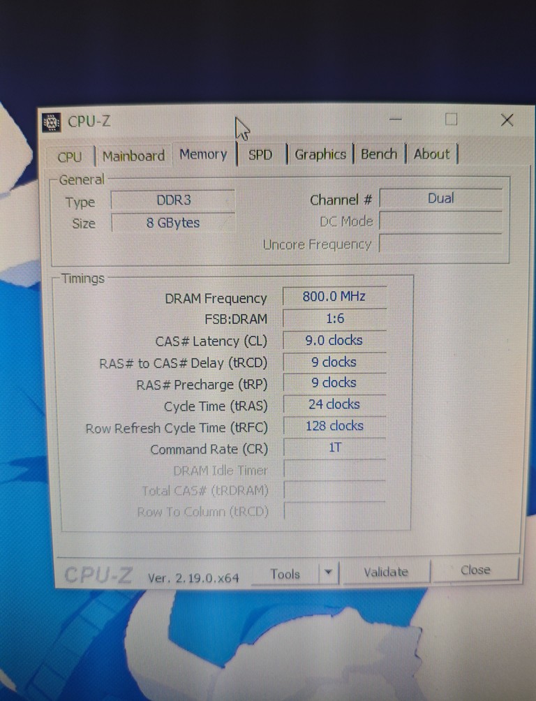This screenshot has height=701, width=536.
Task: Open the Bench tab
Action: (379, 154)
